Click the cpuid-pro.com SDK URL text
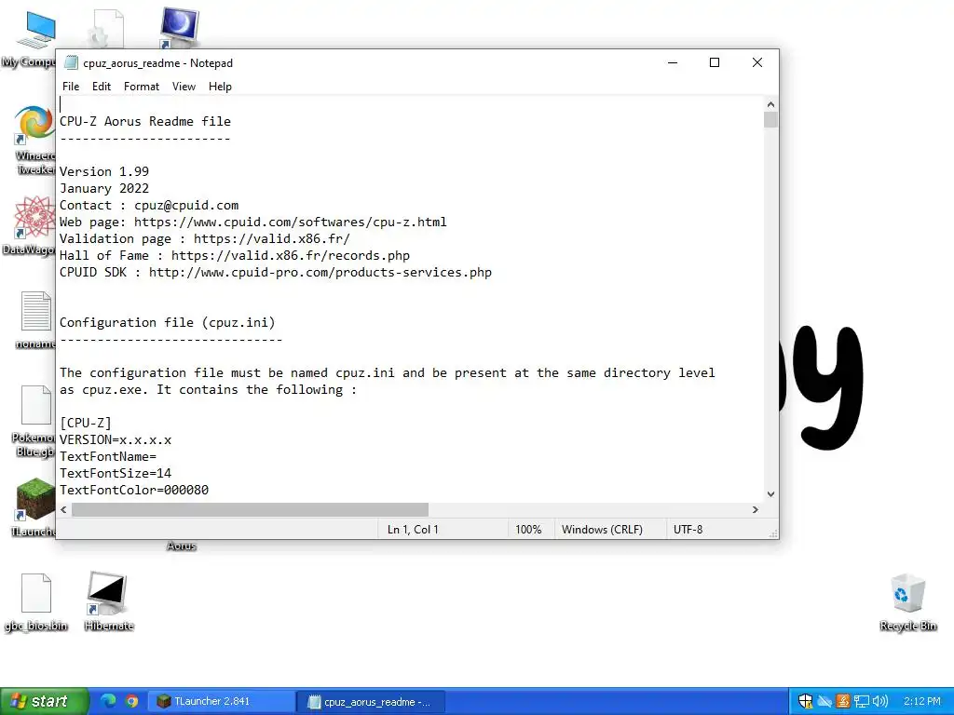Viewport: 954px width, 715px height. 320,273
